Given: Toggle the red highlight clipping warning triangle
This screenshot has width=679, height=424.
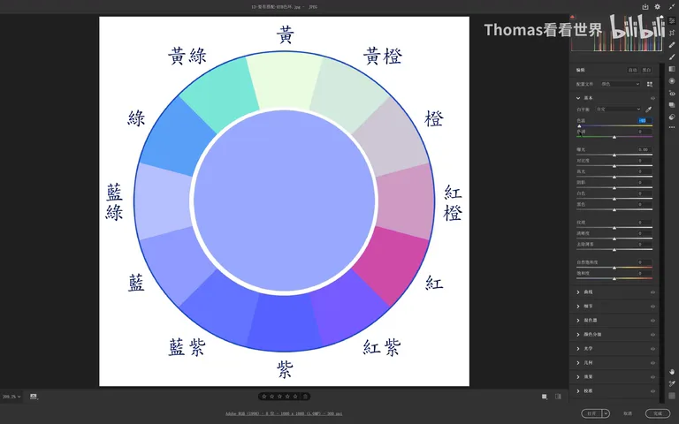Looking at the screenshot, I should click(573, 18).
